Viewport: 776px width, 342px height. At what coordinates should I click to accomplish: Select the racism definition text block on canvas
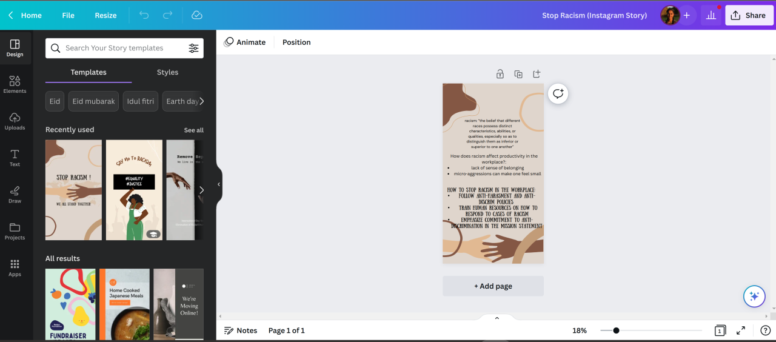point(493,133)
